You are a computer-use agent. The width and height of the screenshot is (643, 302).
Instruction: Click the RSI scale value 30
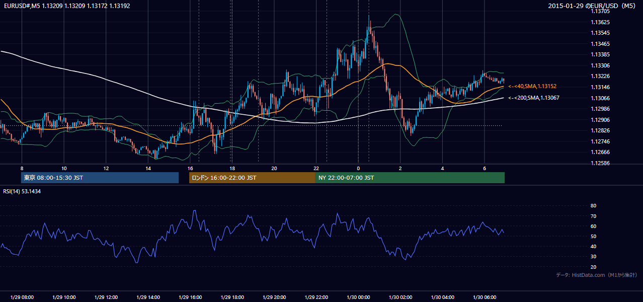tap(593, 257)
